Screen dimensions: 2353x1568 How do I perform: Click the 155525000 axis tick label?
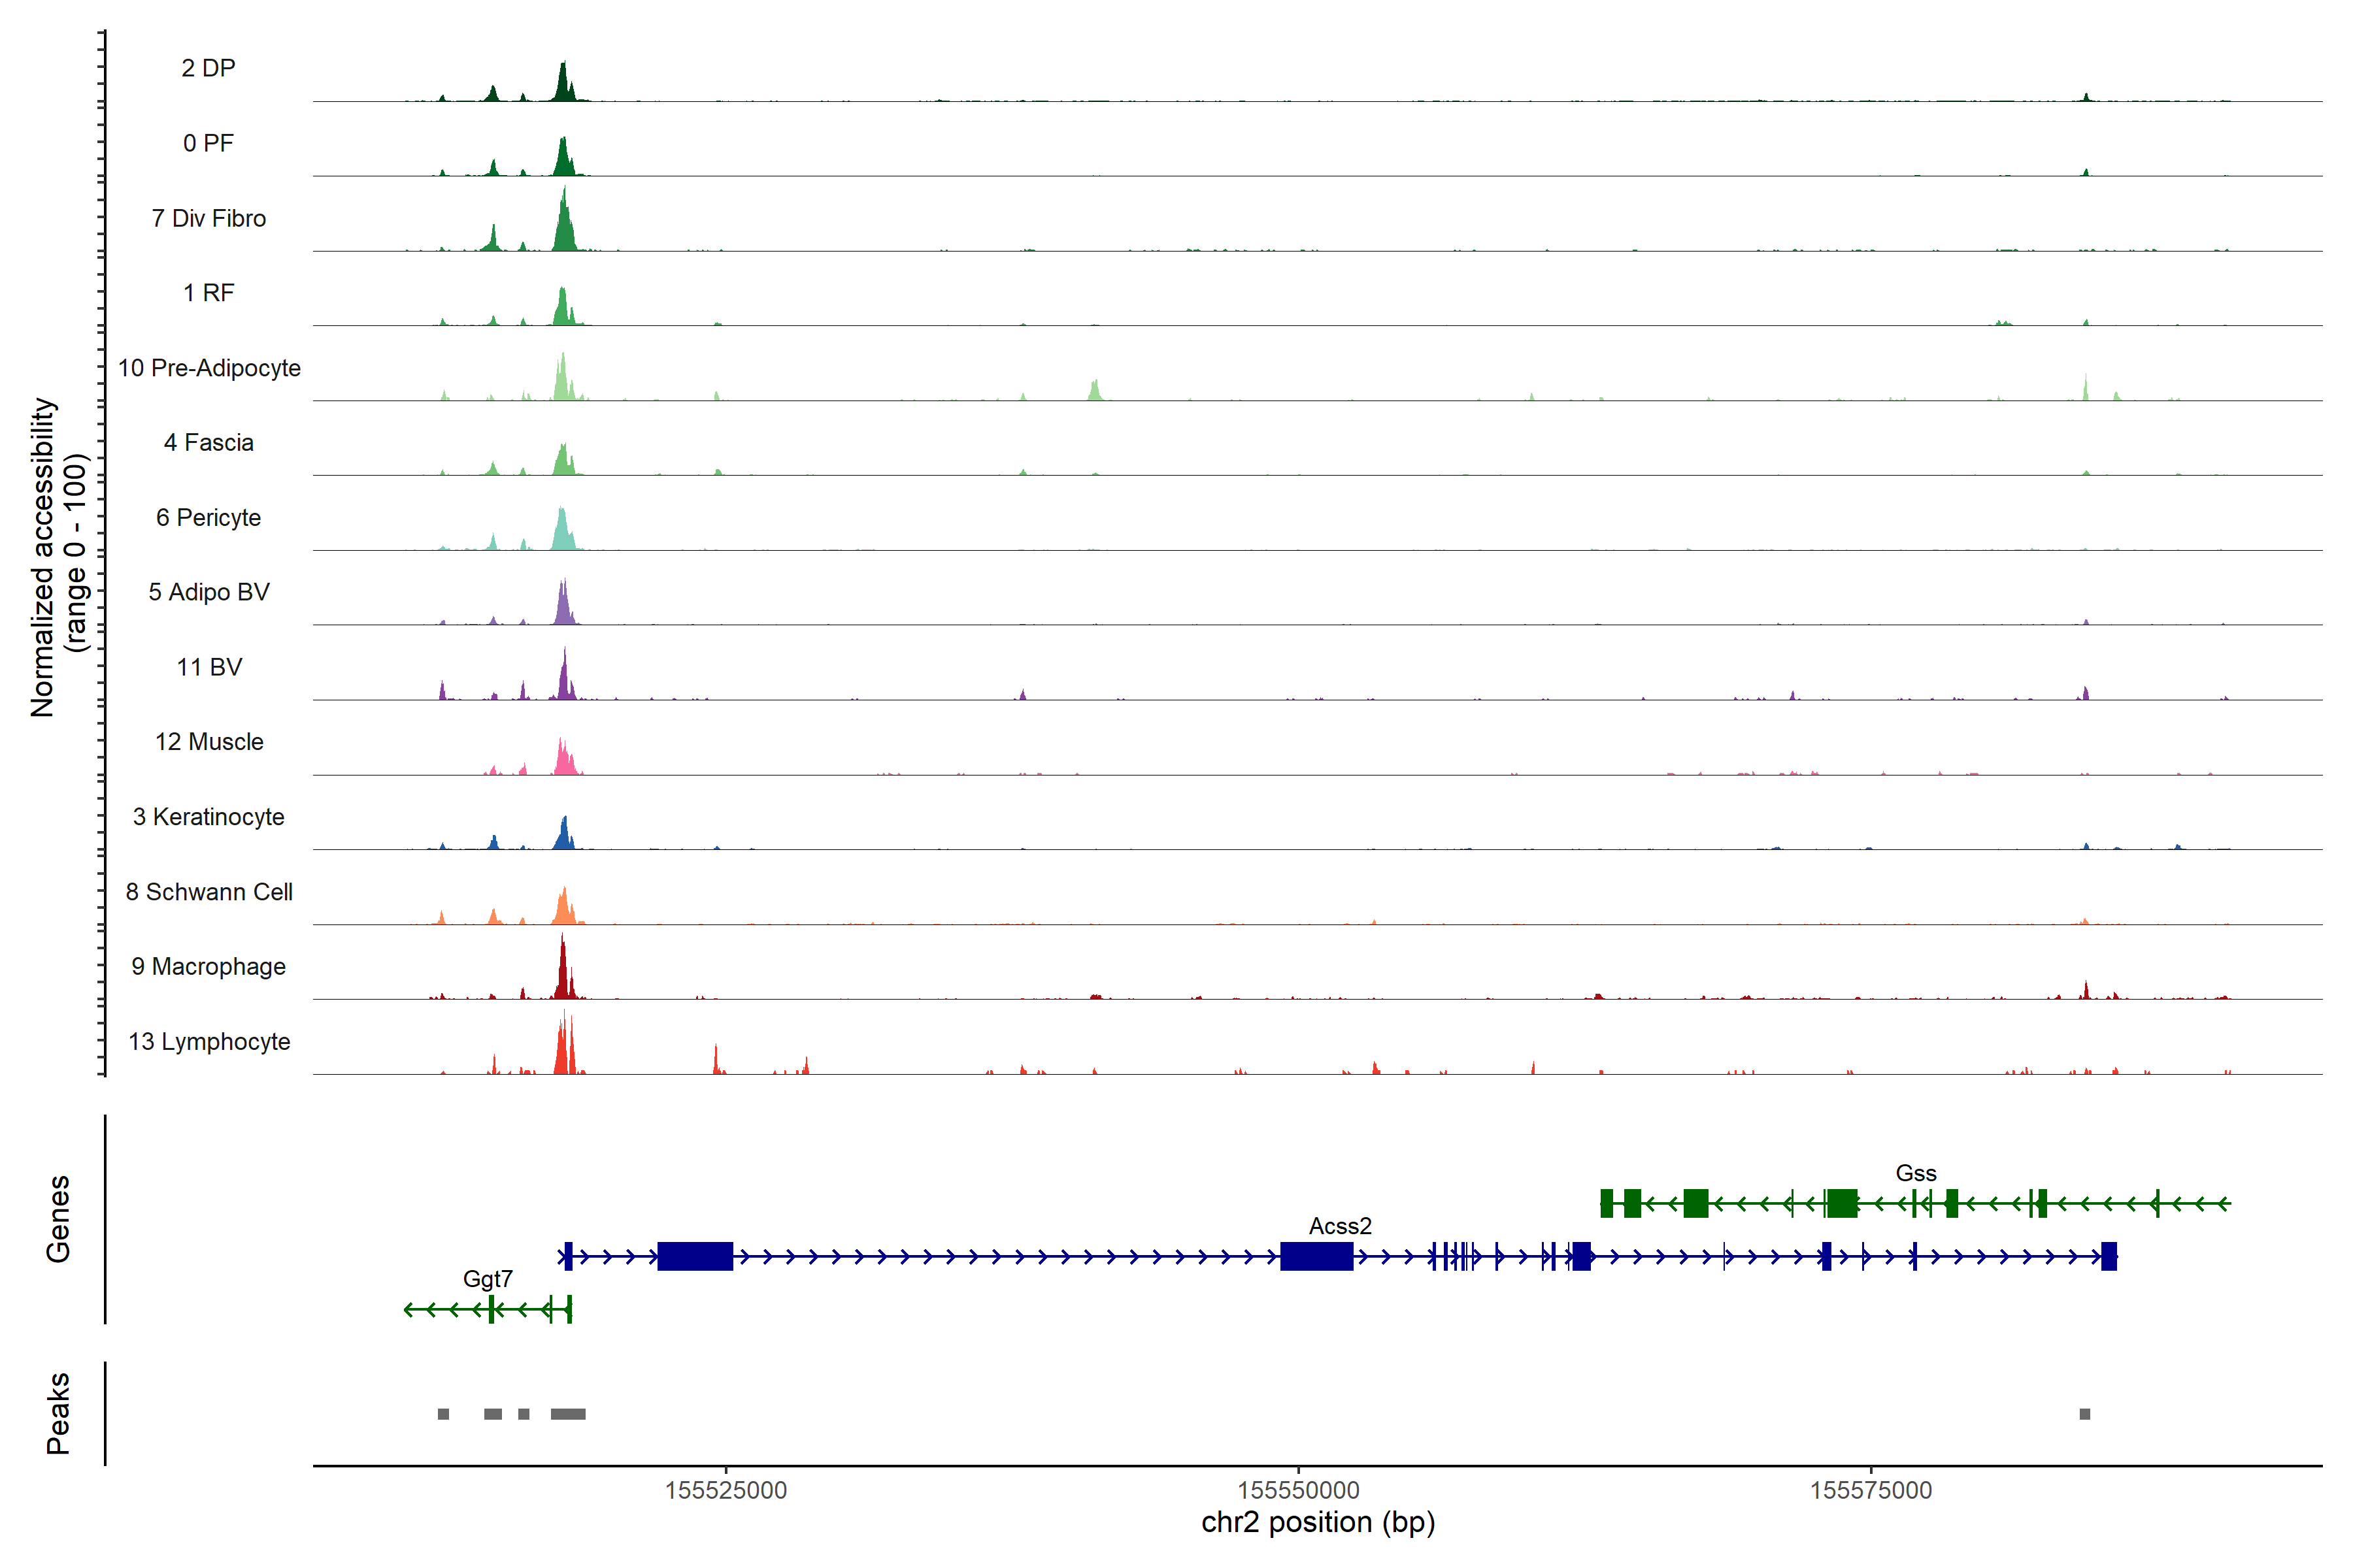(726, 1490)
